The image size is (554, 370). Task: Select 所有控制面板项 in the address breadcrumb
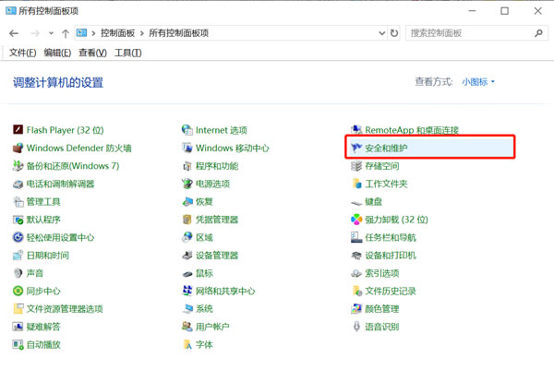(179, 33)
